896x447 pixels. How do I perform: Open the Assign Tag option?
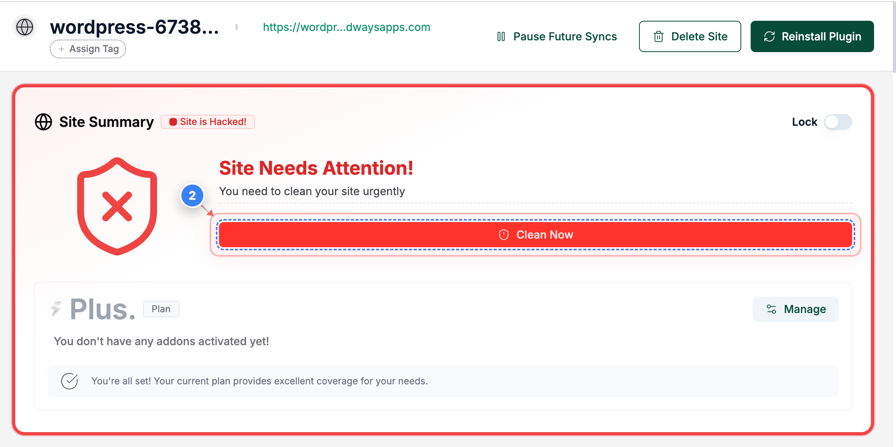[88, 49]
